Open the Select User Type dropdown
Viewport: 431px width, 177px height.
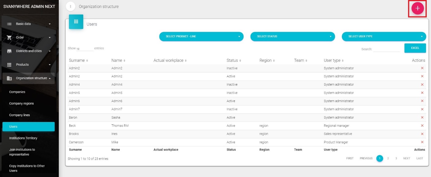click(x=384, y=36)
